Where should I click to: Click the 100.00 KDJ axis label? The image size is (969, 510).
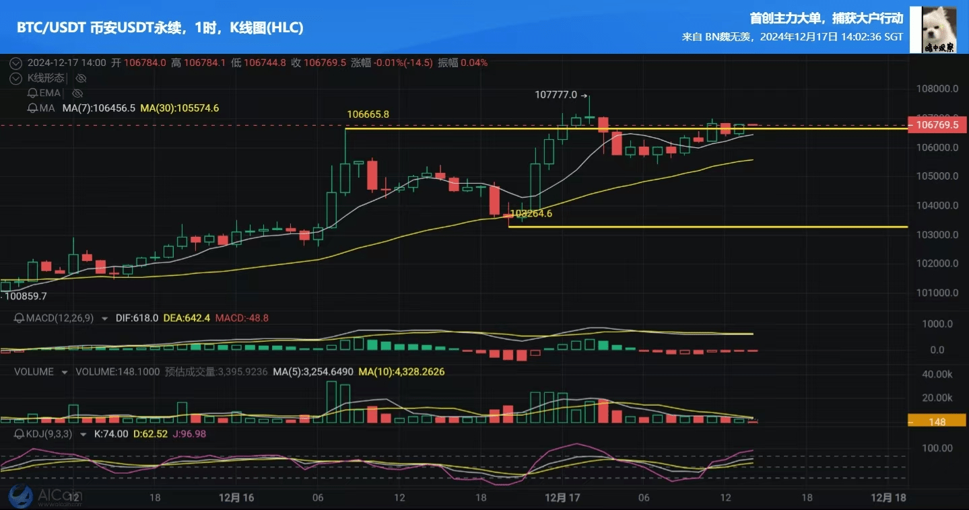[x=937, y=448]
